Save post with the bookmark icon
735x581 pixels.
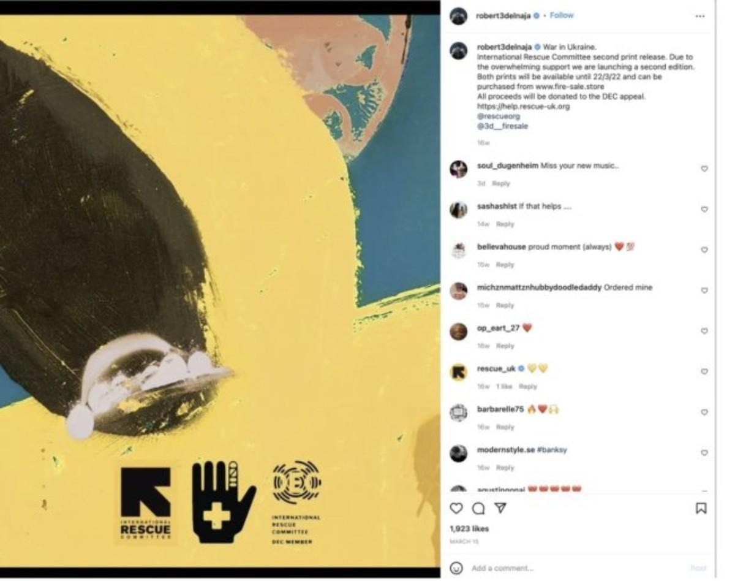coord(701,508)
